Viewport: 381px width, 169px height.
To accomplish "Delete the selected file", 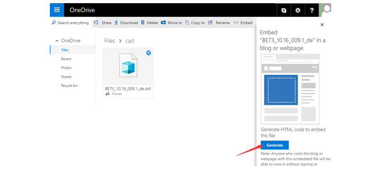I will [149, 23].
